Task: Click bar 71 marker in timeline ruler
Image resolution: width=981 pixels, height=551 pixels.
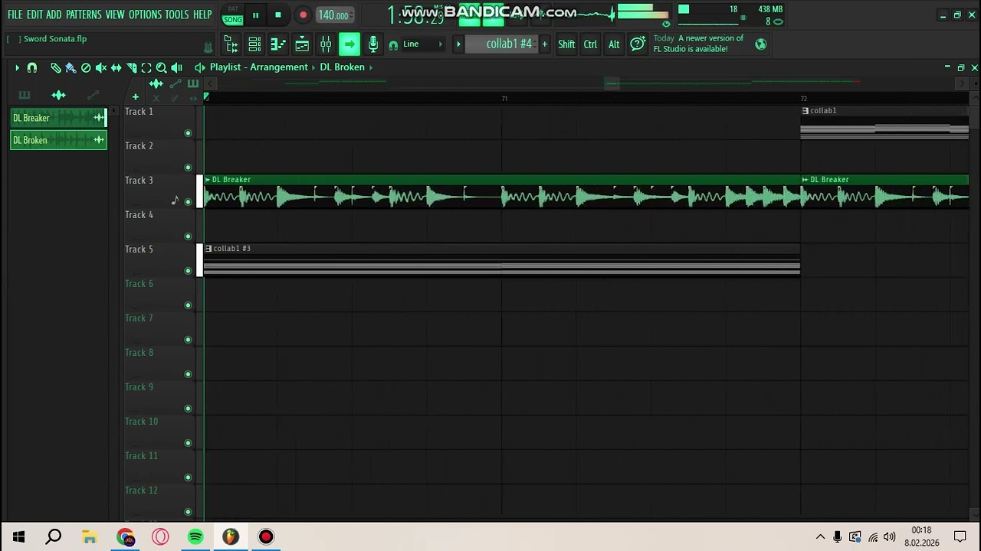Action: [x=504, y=99]
